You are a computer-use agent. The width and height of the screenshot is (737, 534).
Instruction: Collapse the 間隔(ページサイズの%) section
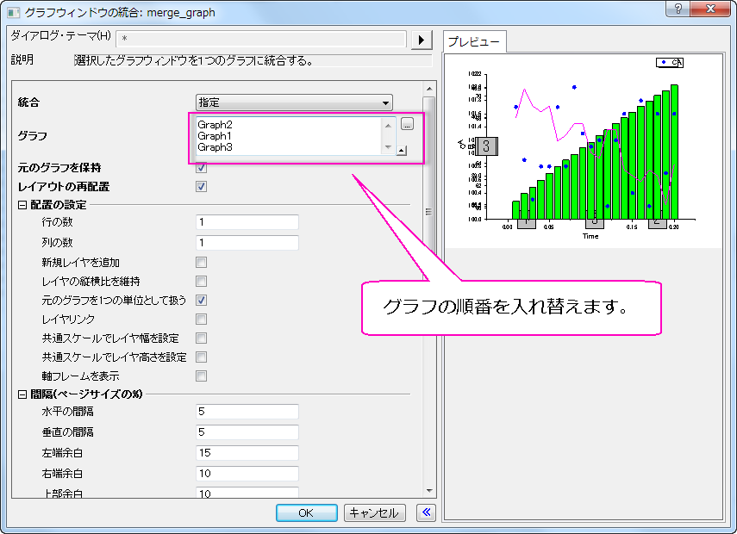coord(22,394)
